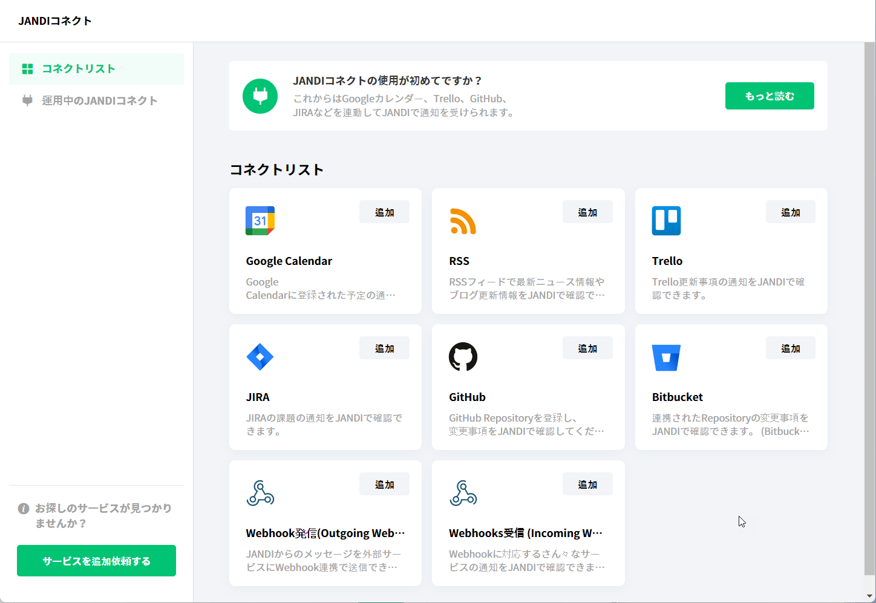Click the info icon near お探しのサービス
The height and width of the screenshot is (603, 876).
point(24,509)
